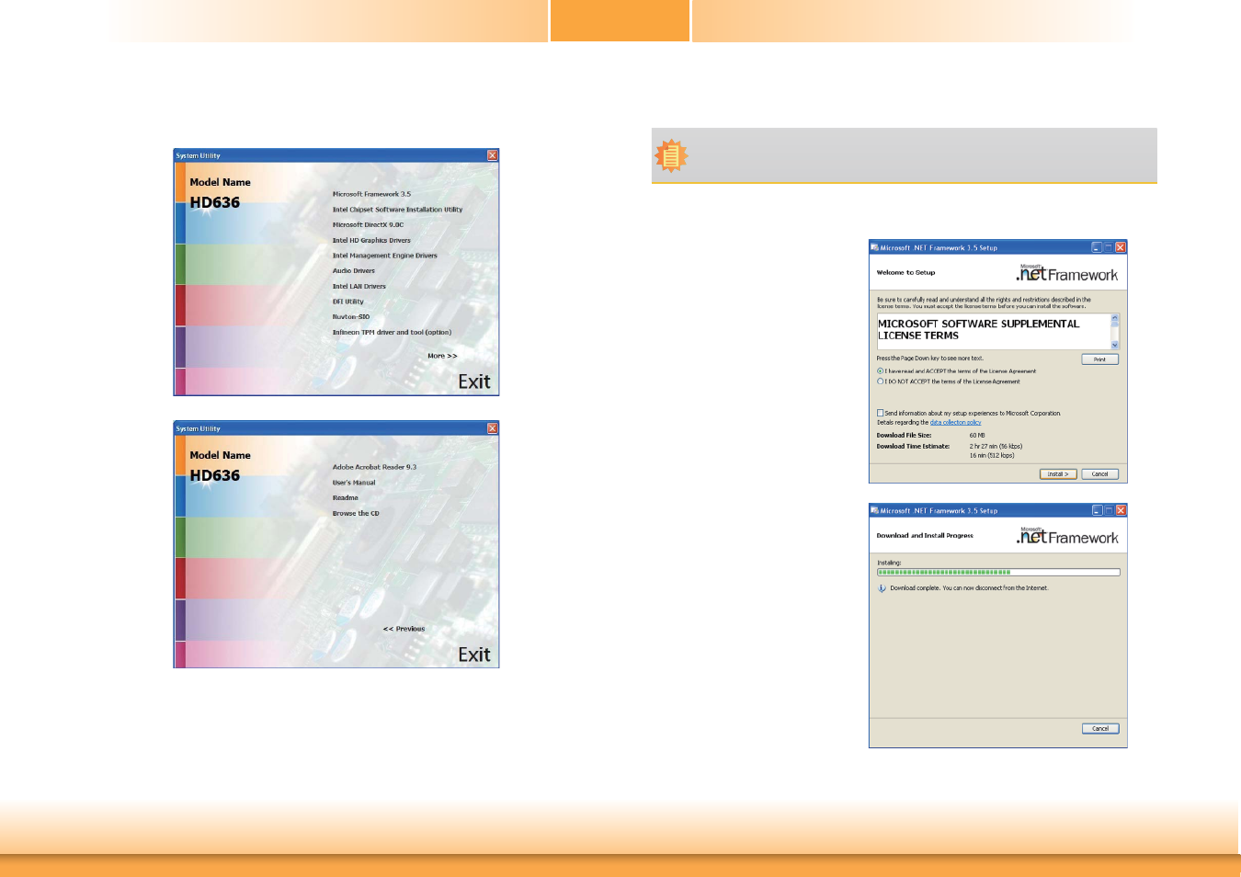Click .NET Framework logo in Welcome to Setup
Screen dimensions: 1241x877
1067,273
